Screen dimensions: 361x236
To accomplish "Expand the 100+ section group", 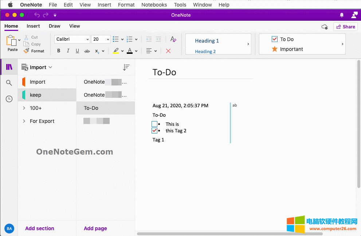I will click(x=24, y=108).
